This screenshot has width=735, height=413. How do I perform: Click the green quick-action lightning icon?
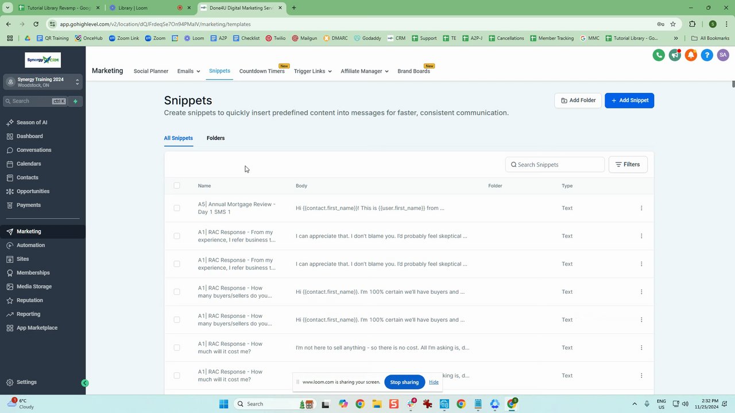tap(75, 101)
